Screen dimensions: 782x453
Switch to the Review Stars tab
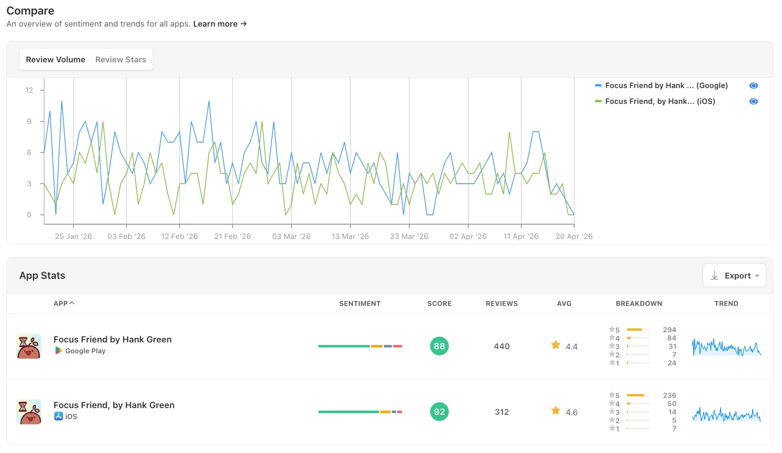(120, 59)
